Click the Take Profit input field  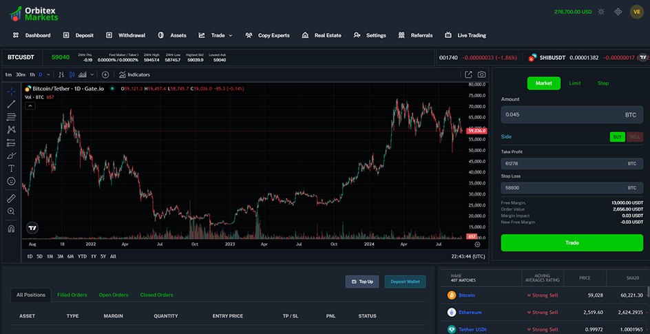tap(562, 164)
